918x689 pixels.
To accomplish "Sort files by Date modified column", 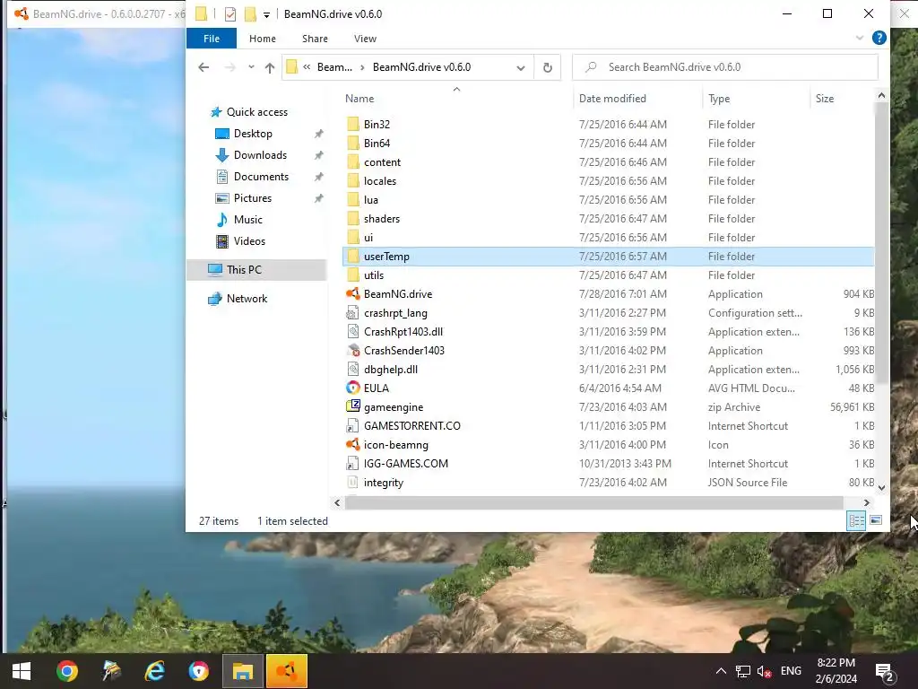I will 612,99.
